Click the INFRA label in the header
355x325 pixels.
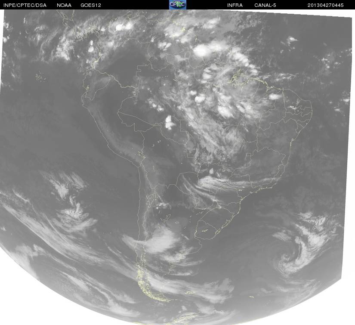pyautogui.click(x=235, y=5)
